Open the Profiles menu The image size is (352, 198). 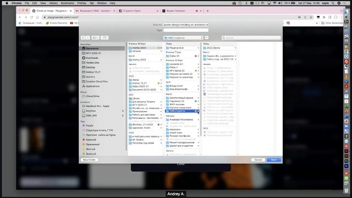[82, 3]
